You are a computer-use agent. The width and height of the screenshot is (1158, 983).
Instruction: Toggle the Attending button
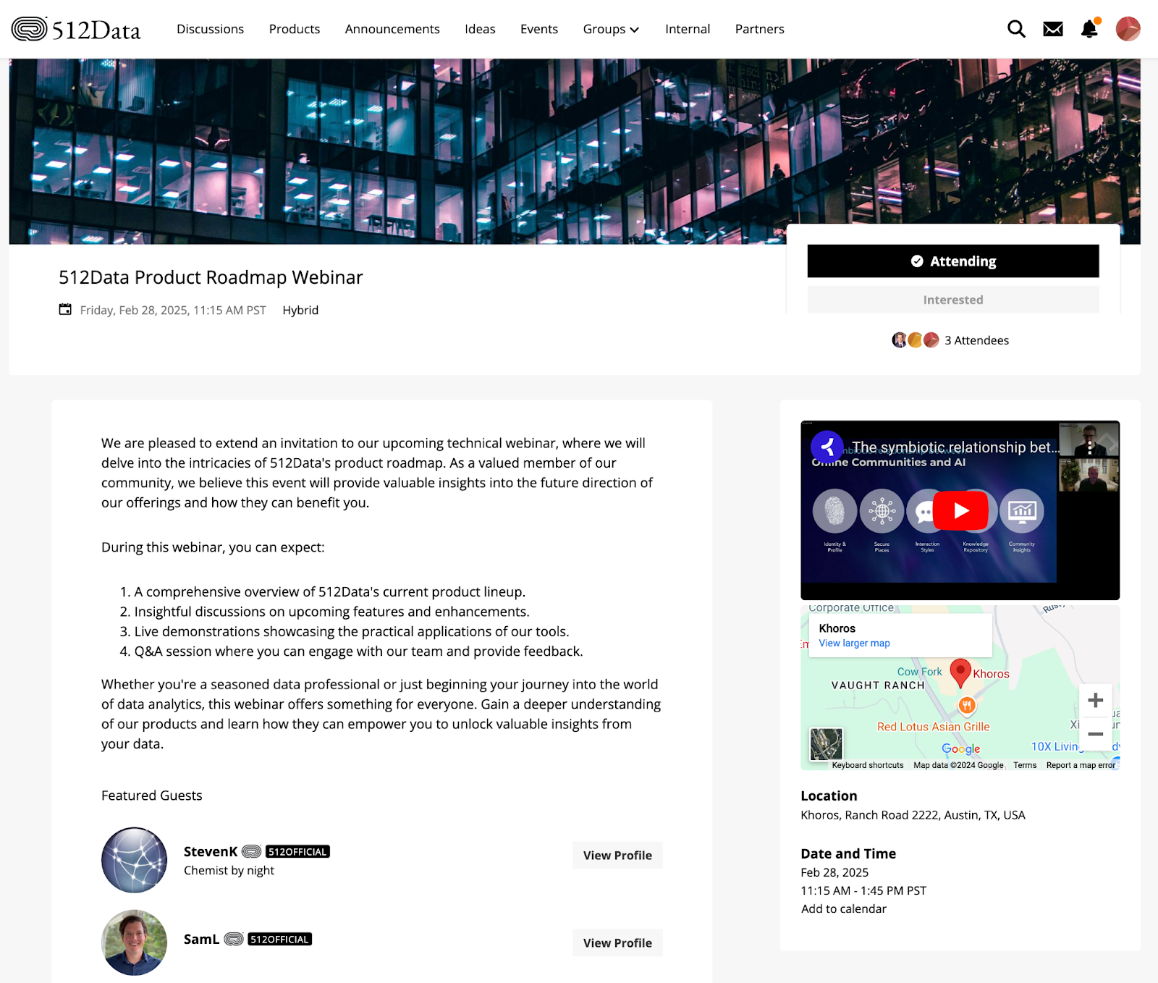pyautogui.click(x=953, y=261)
